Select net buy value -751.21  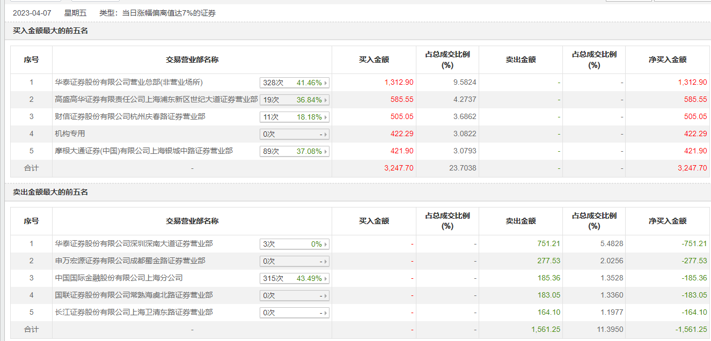pos(694,244)
